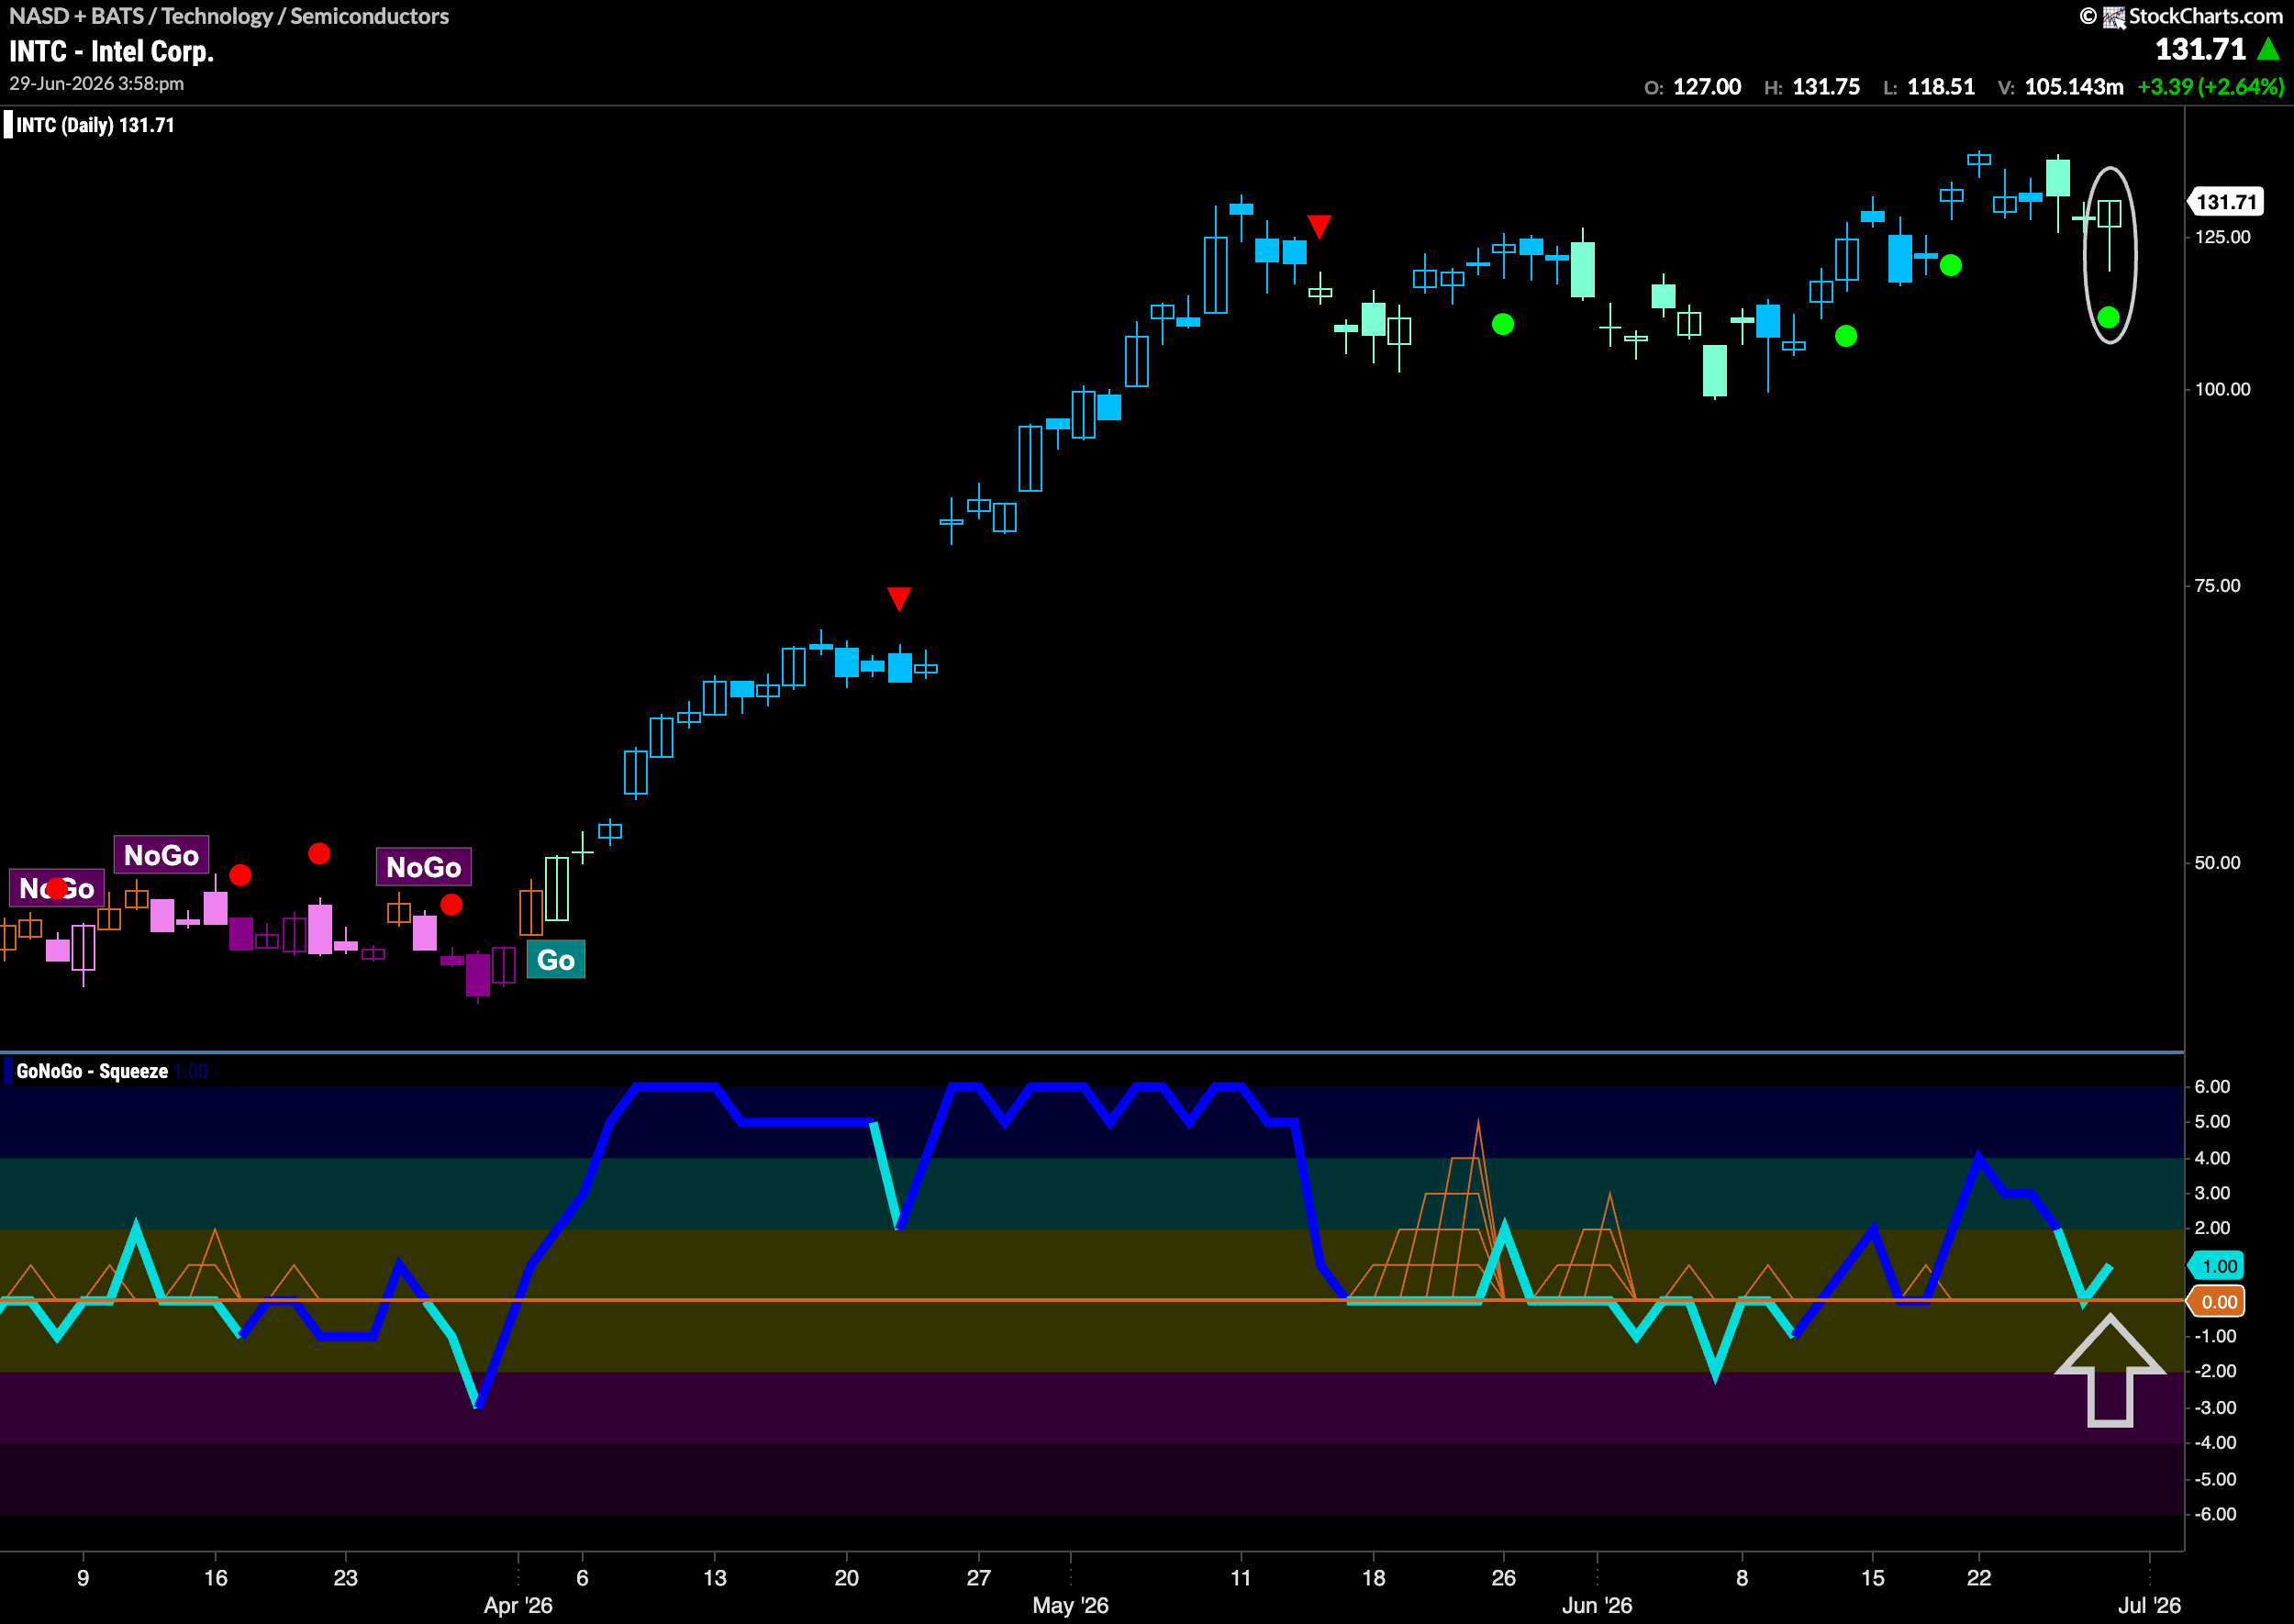Click the Jul '26 date axis label
The height and width of the screenshot is (1624, 2294).
pyautogui.click(x=2149, y=1605)
